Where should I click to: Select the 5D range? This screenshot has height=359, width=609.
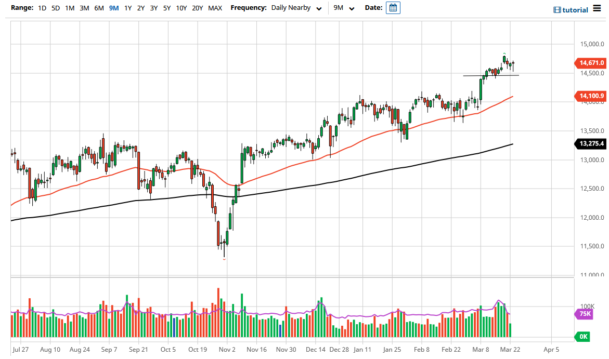click(x=56, y=8)
